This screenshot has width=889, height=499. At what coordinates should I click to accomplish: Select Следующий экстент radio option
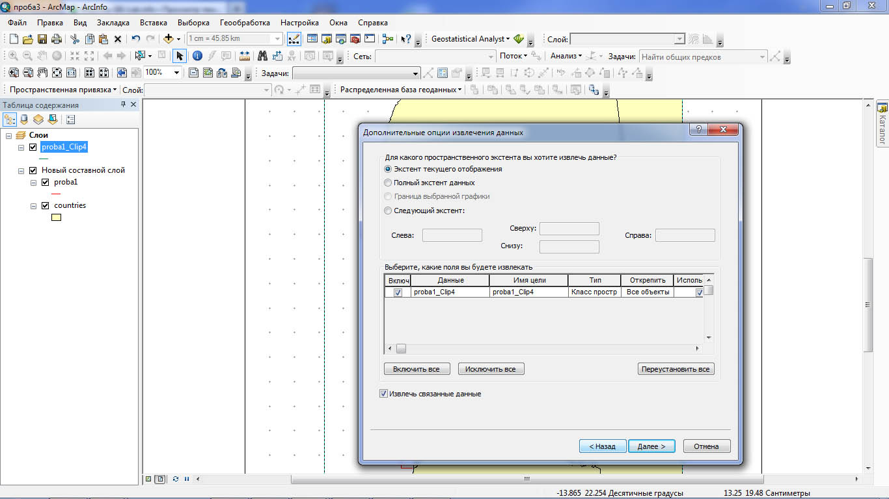coord(388,211)
